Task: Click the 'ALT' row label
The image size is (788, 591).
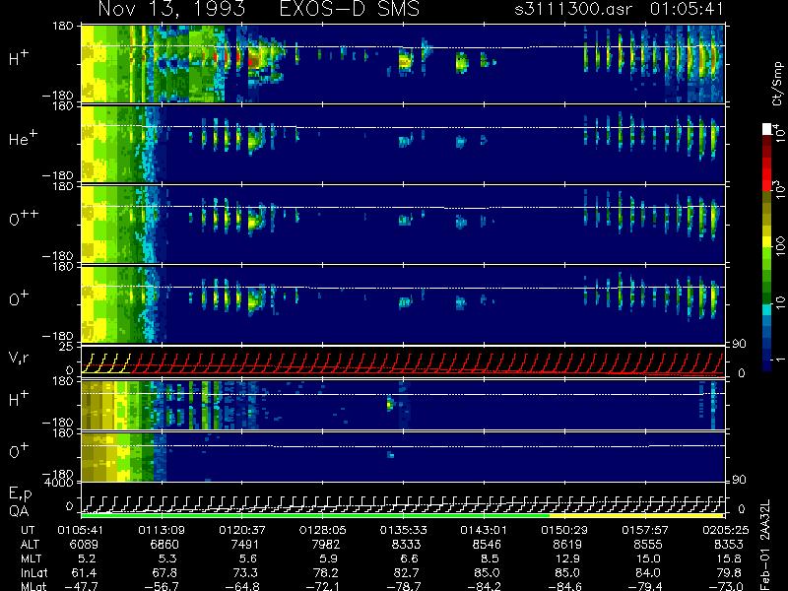Action: tap(30, 545)
